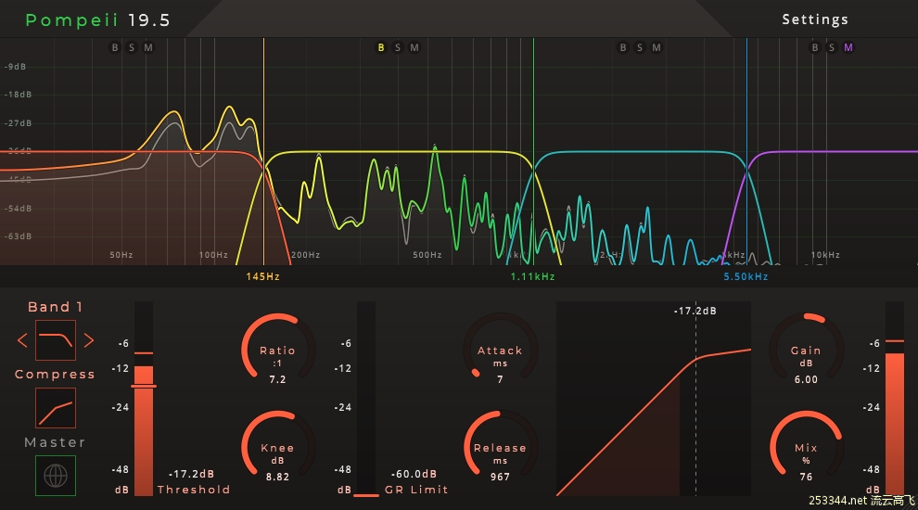Image resolution: width=918 pixels, height=510 pixels.
Task: Solo band 2 with S button
Action: tap(398, 47)
